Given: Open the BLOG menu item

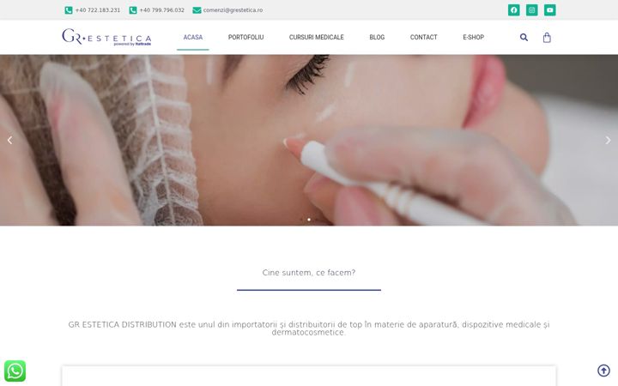Looking at the screenshot, I should pyautogui.click(x=377, y=38).
